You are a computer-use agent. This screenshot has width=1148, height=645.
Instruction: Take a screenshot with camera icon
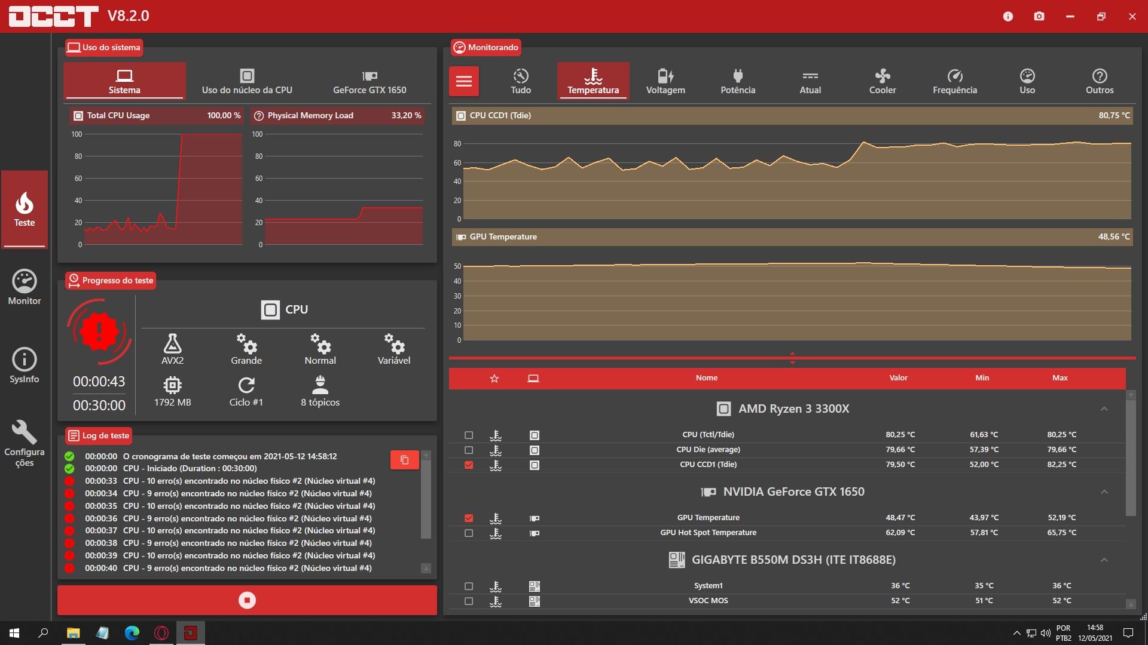click(x=1039, y=16)
